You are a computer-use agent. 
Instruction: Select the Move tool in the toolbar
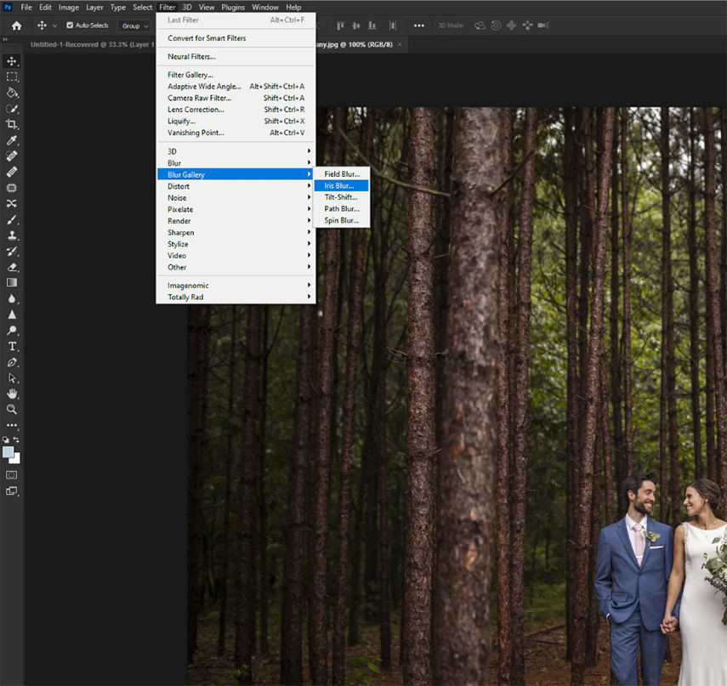click(12, 61)
